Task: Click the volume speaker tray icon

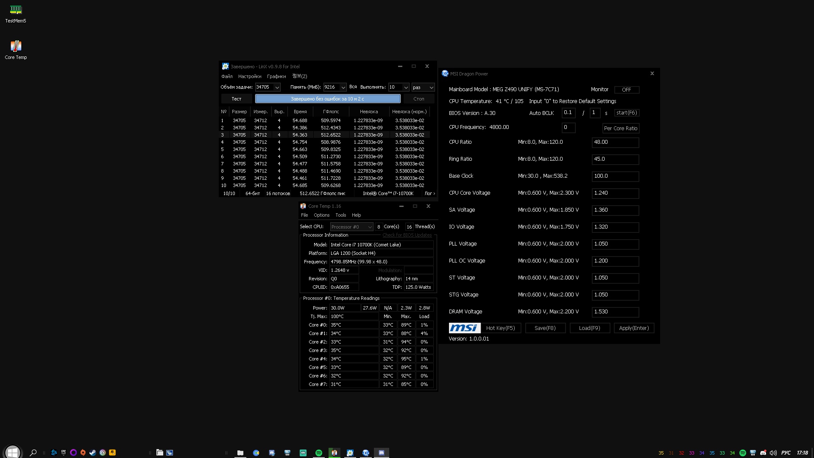Action: click(x=773, y=453)
